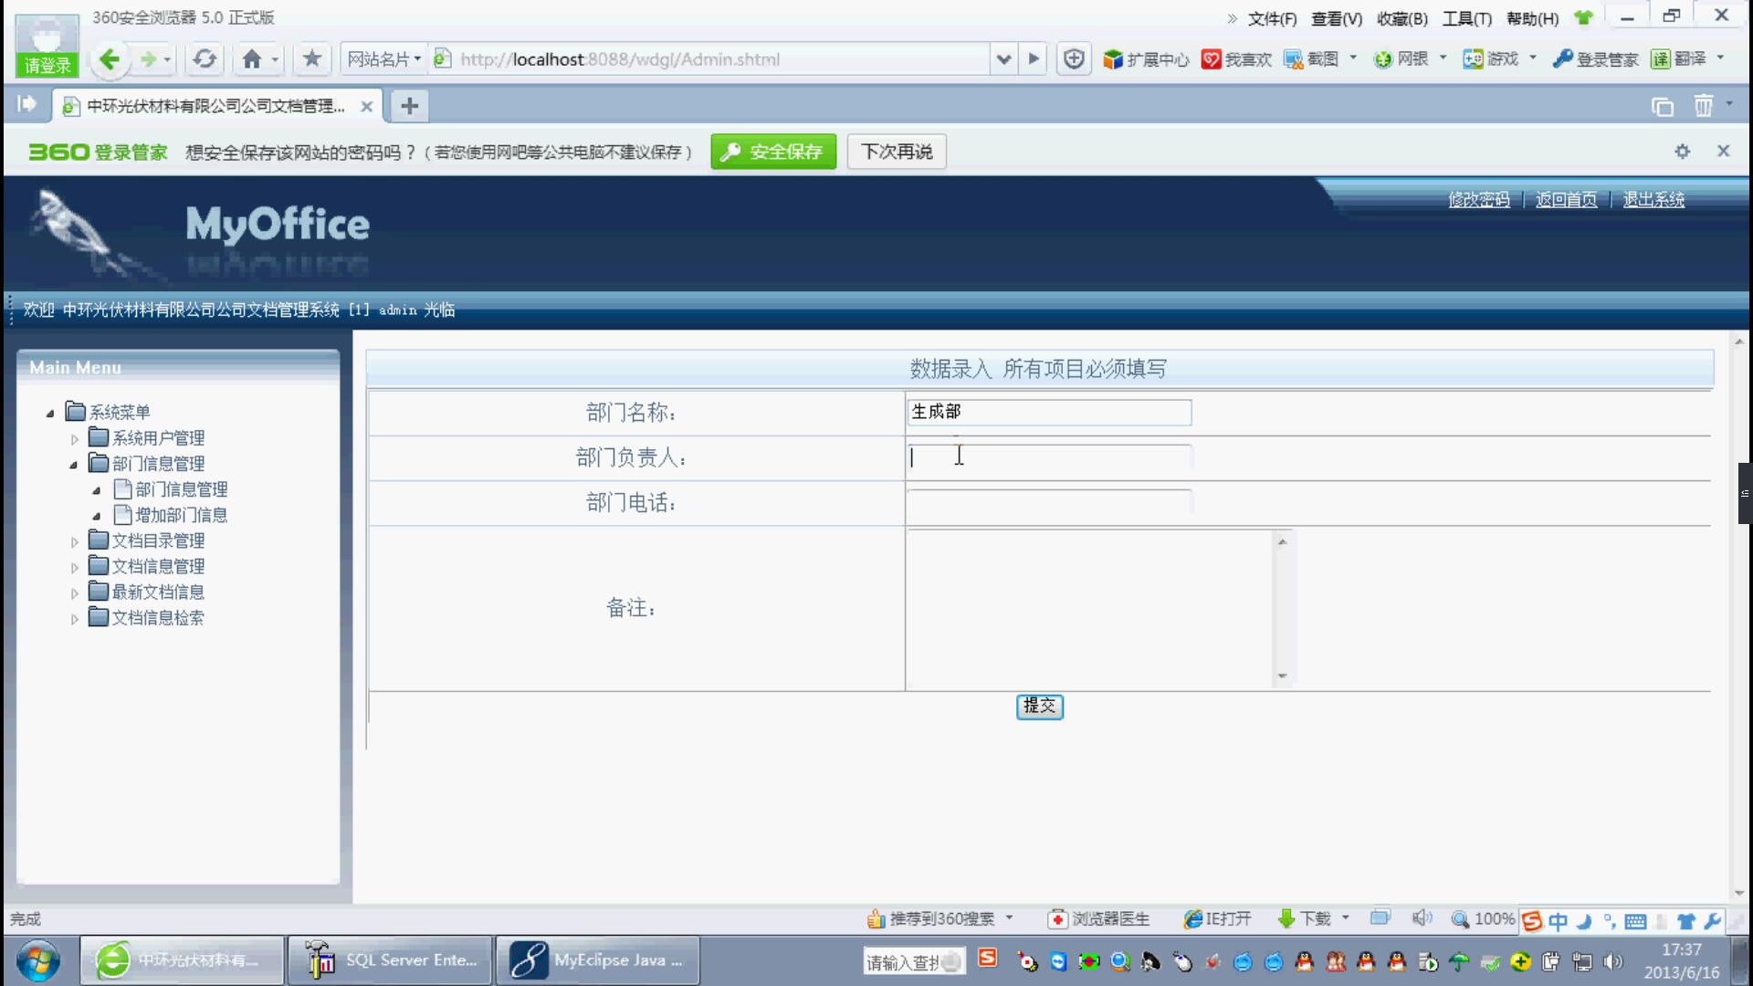Open the 帮助(H) menu
Screen dimensions: 1753x986
pos(1532,19)
